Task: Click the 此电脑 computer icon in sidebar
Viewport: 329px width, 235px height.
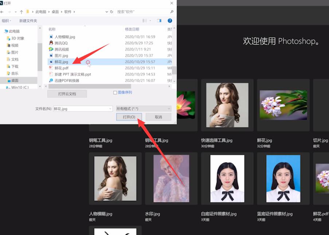Action: (6, 31)
